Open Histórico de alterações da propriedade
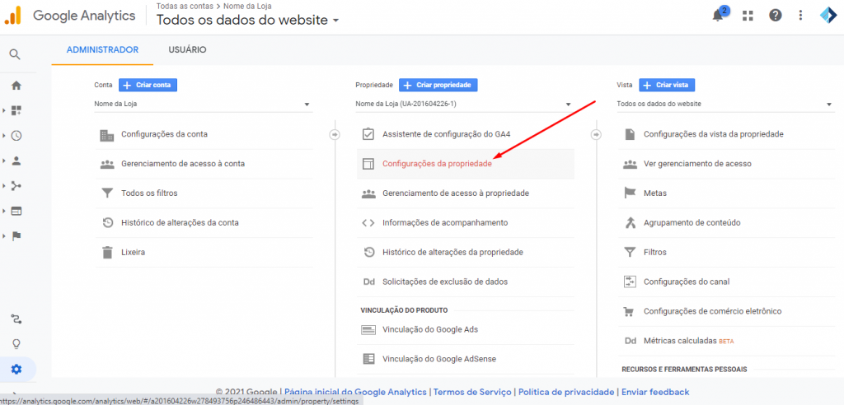Viewport: 844px width, 405px height. (x=466, y=252)
